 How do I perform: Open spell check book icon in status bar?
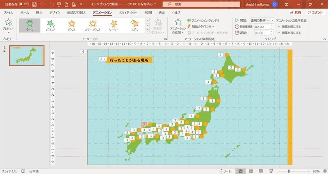coord(23,171)
